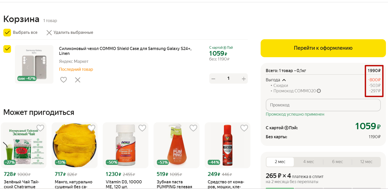Click info icon next to Промокод COMMO20

pyautogui.click(x=319, y=91)
